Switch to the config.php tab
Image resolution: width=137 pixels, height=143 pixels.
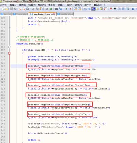(x=65, y=14)
